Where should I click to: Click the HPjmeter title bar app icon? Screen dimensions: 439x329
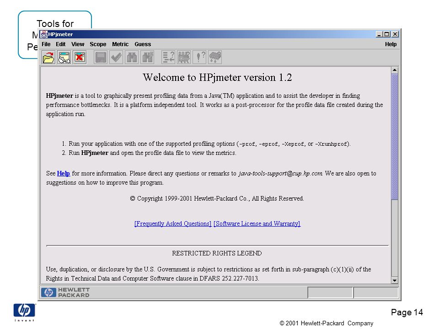click(x=44, y=34)
